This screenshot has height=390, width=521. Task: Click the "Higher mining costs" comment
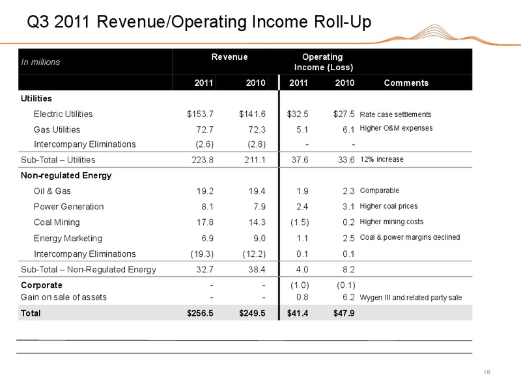391,222
